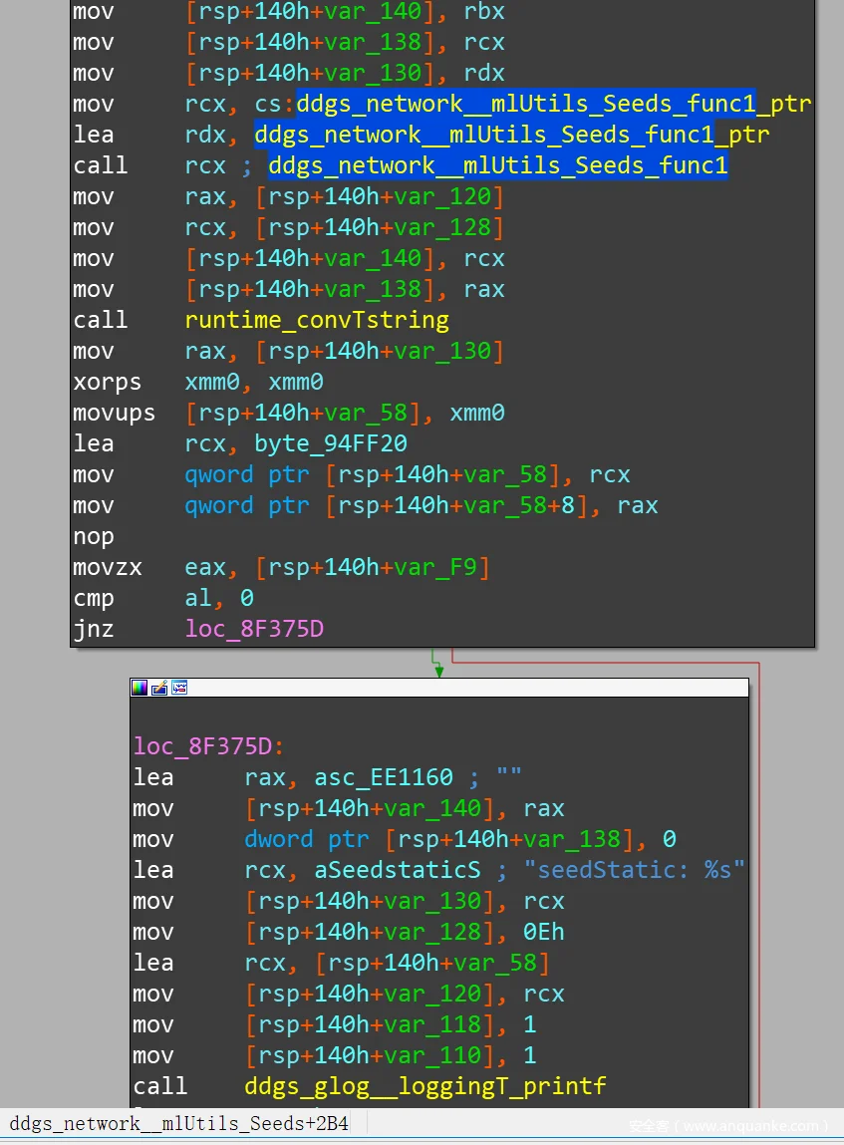Image resolution: width=844 pixels, height=1145 pixels.
Task: Click the nop instruction
Action: [94, 536]
